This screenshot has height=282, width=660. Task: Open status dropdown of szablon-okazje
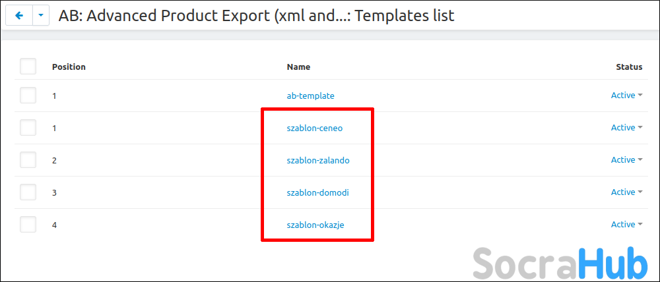[x=626, y=225]
